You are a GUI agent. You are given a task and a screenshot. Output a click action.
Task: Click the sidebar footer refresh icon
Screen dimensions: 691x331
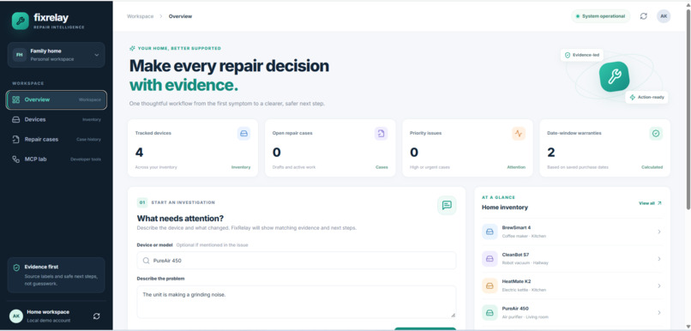(x=97, y=316)
